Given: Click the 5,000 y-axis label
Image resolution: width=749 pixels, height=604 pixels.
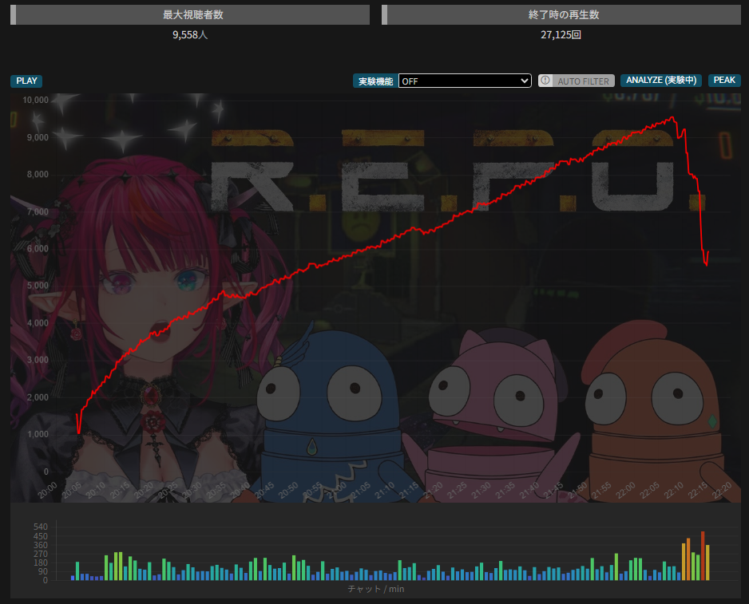Looking at the screenshot, I should tap(38, 286).
